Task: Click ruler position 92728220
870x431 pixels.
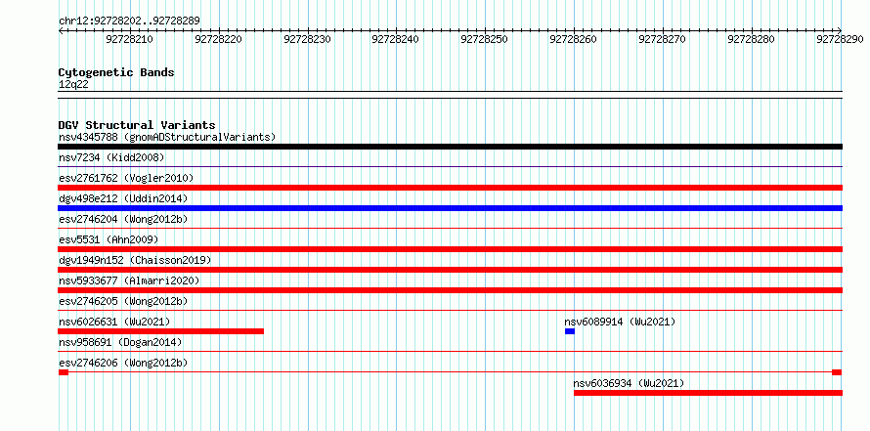Action: [219, 39]
